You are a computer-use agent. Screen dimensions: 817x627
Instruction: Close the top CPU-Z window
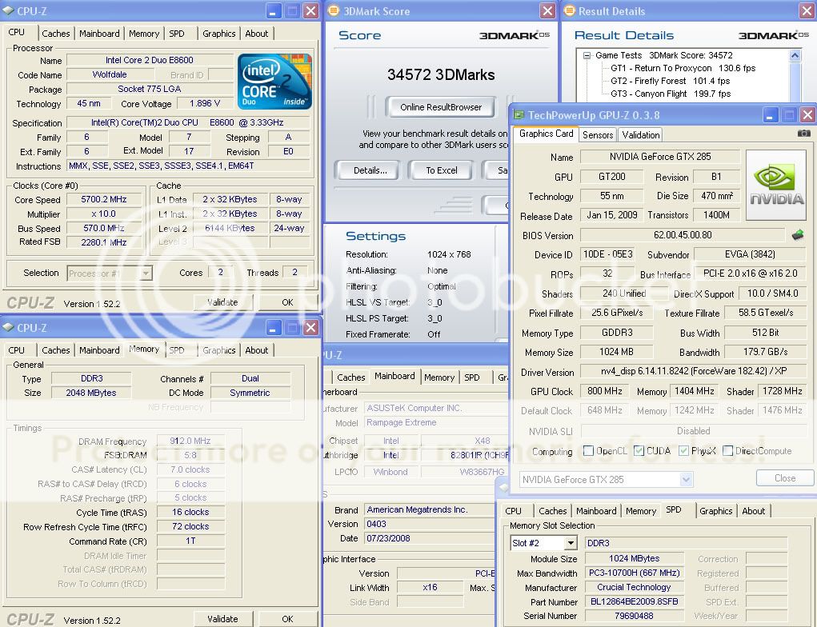pyautogui.click(x=310, y=11)
